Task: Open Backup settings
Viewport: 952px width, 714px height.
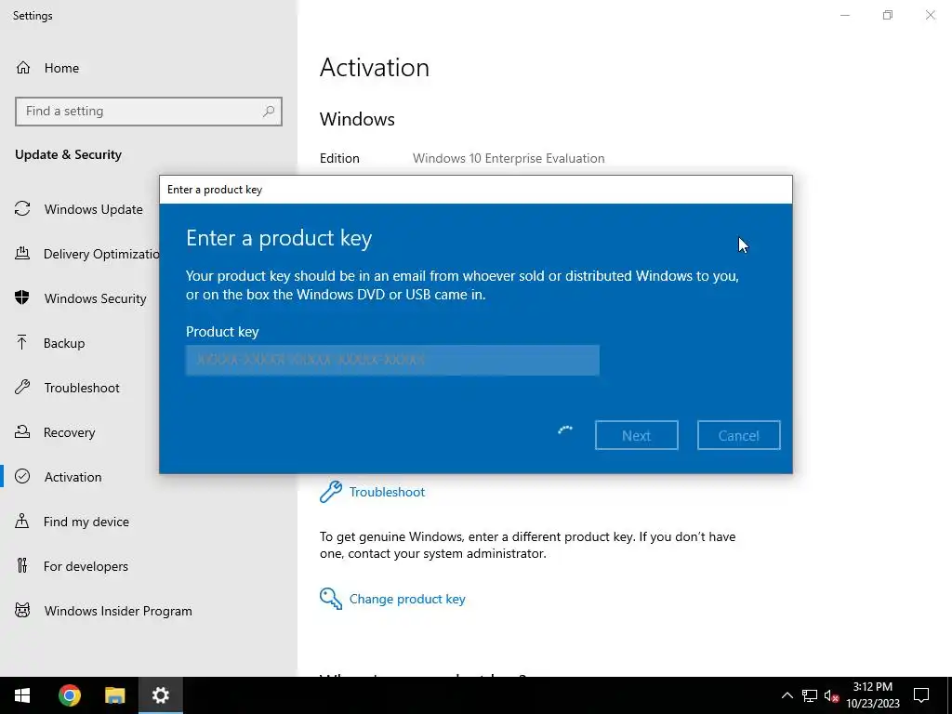Action: pos(64,343)
